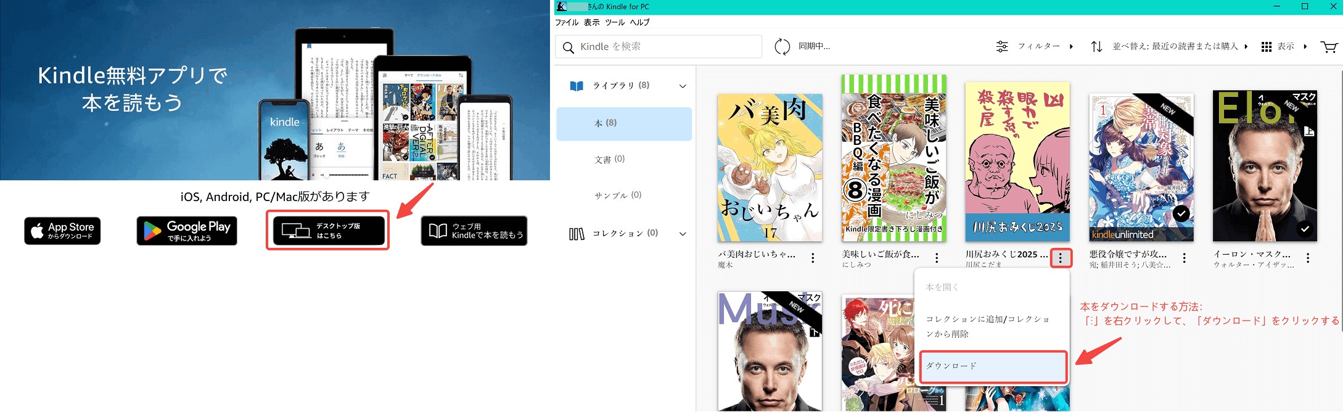Open the ヘルプ menu
This screenshot has height=412, width=1343.
tap(639, 22)
